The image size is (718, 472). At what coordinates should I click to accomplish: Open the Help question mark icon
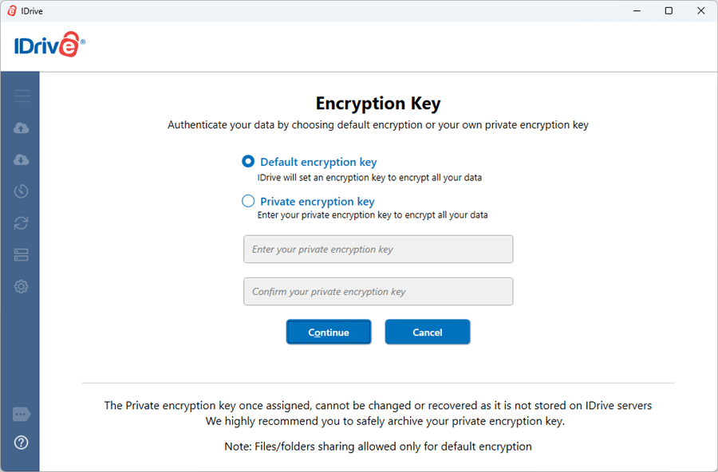22,442
